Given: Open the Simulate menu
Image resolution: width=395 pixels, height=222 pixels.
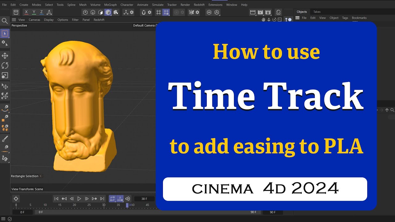Looking at the screenshot, I should (x=158, y=5).
